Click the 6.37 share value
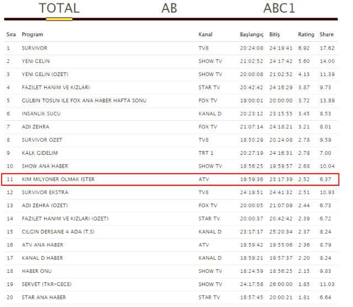This screenshot has height=307, width=353. click(x=325, y=179)
